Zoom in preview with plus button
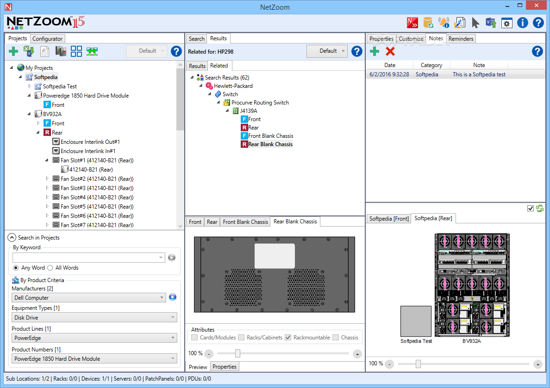The width and height of the screenshot is (550, 388). [x=357, y=354]
